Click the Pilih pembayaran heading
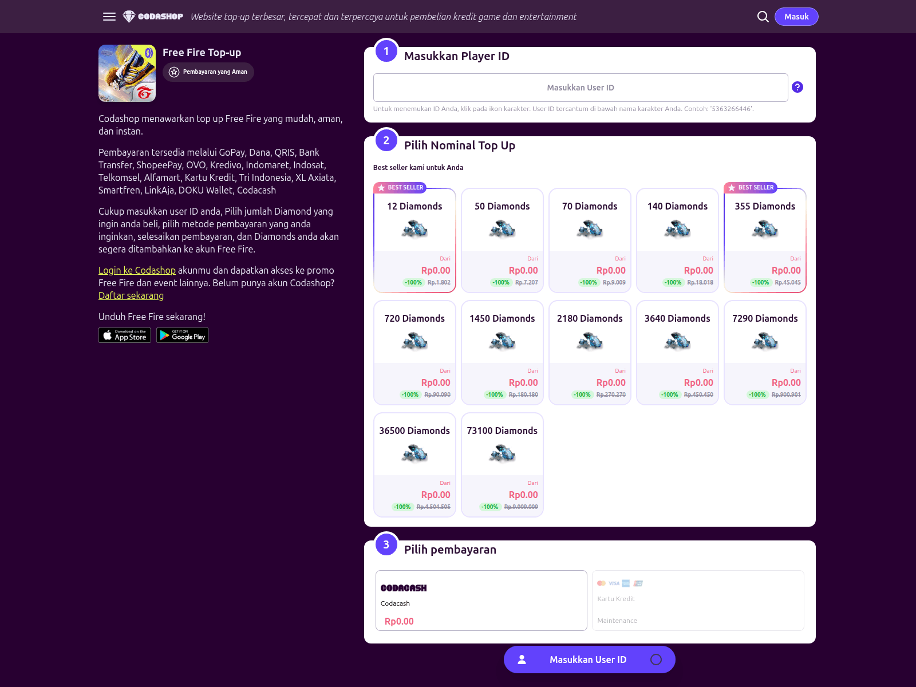 450,550
